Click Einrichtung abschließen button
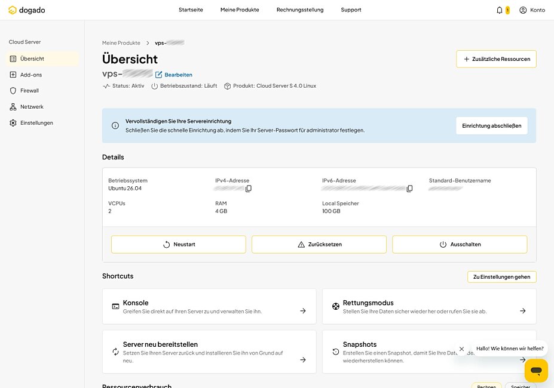Image resolution: width=554 pixels, height=388 pixels. (x=491, y=126)
